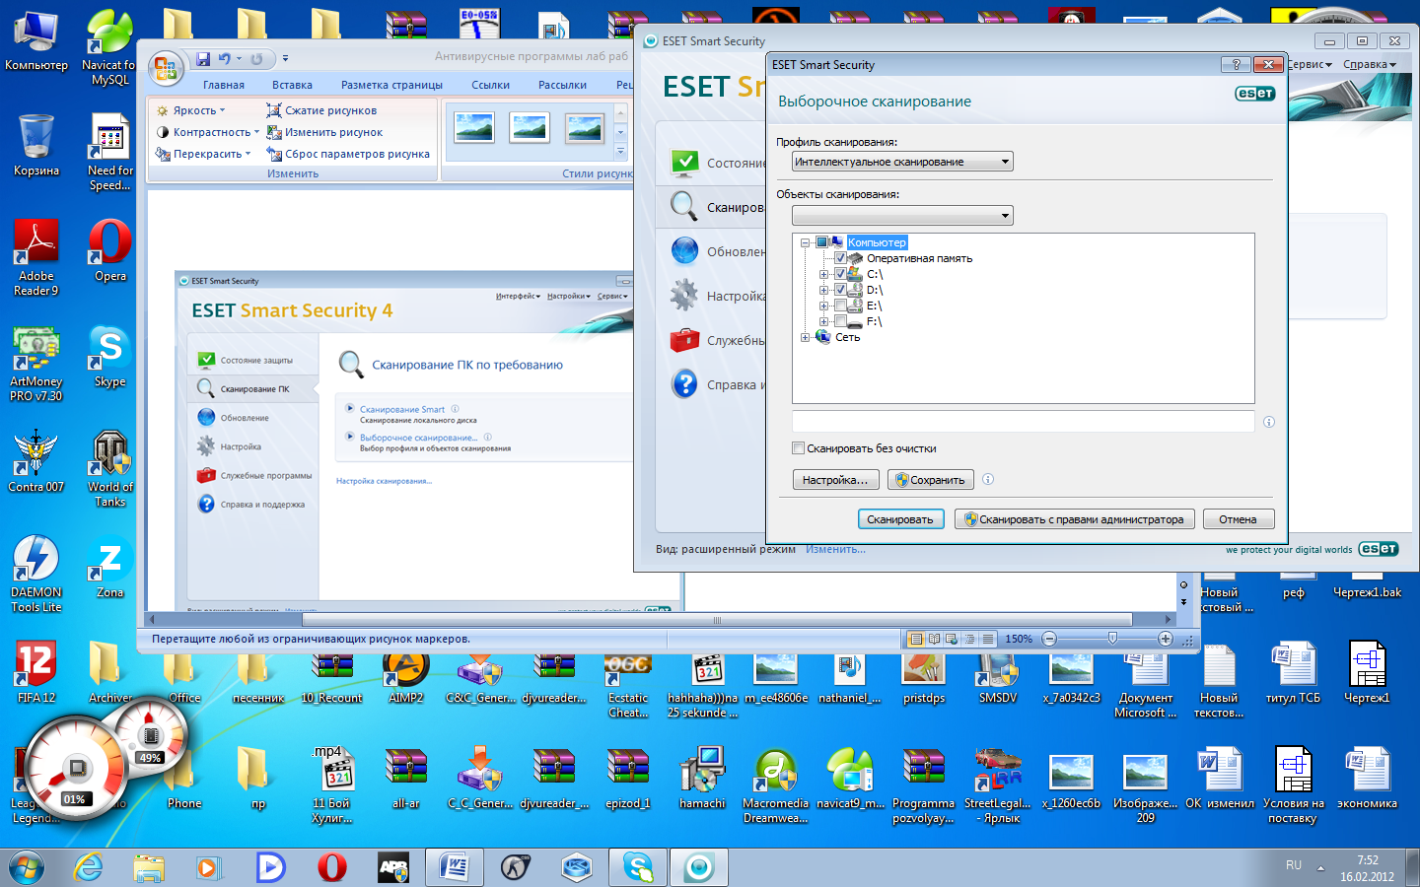Click the scan path input field
This screenshot has height=887, width=1420.
(x=1023, y=422)
